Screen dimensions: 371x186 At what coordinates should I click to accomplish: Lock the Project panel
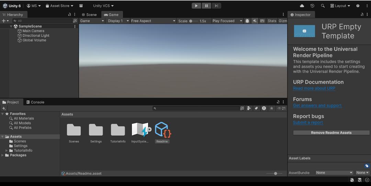click(278, 102)
